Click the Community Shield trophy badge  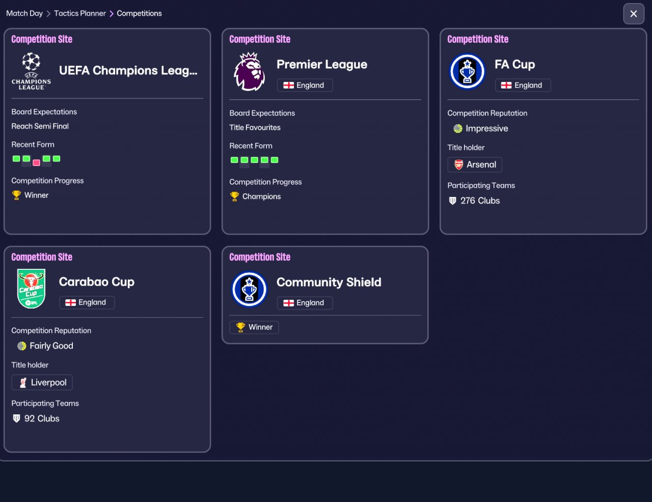(x=249, y=289)
